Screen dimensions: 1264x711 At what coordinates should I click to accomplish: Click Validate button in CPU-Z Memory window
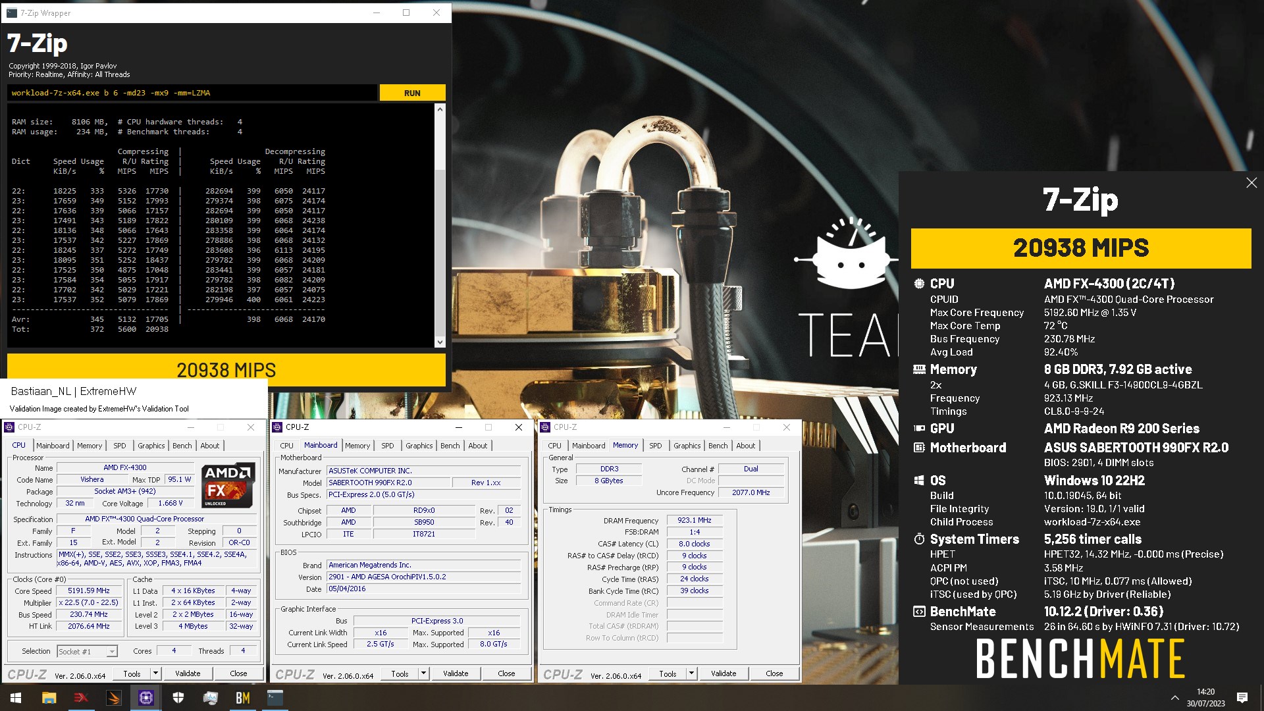click(724, 673)
